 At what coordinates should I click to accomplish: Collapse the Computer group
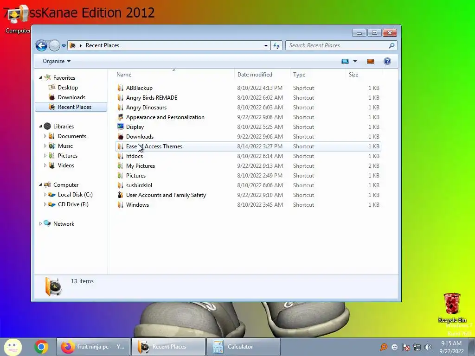coord(41,184)
